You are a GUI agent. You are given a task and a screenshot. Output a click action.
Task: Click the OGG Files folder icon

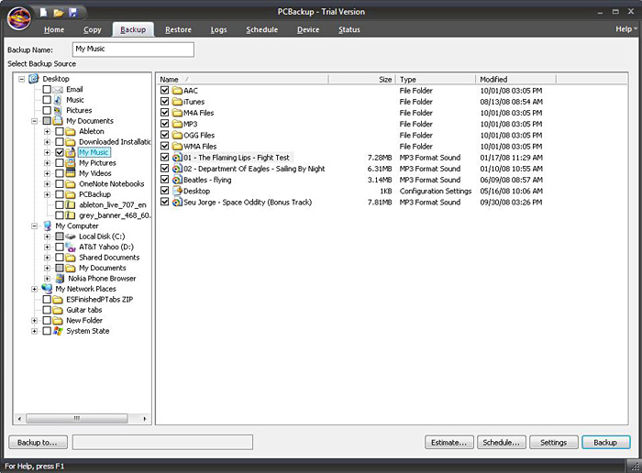click(x=177, y=135)
